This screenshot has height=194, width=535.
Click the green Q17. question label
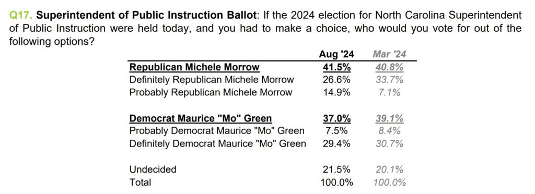click(21, 15)
